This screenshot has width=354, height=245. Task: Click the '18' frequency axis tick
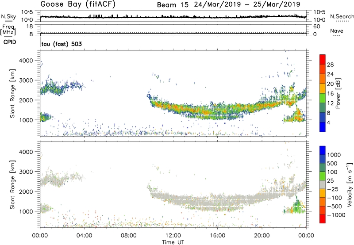[30, 27]
